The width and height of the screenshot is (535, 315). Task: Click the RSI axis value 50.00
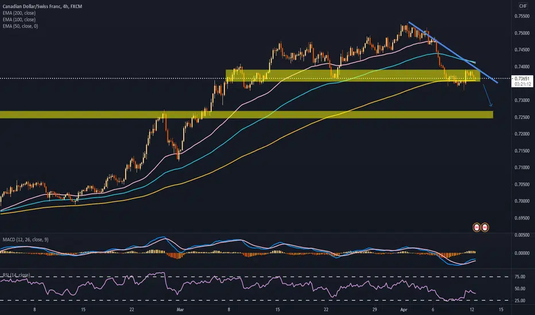pyautogui.click(x=520, y=289)
